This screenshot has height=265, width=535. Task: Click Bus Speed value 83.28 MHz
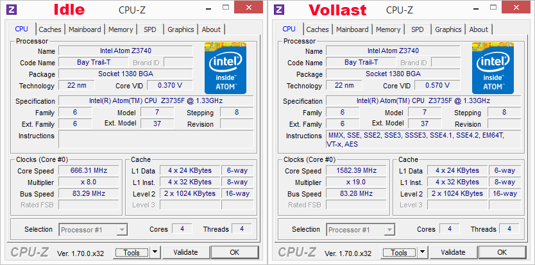pos(356,194)
